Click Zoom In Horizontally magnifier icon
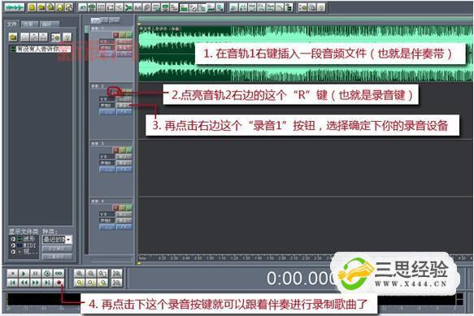 click(79, 274)
